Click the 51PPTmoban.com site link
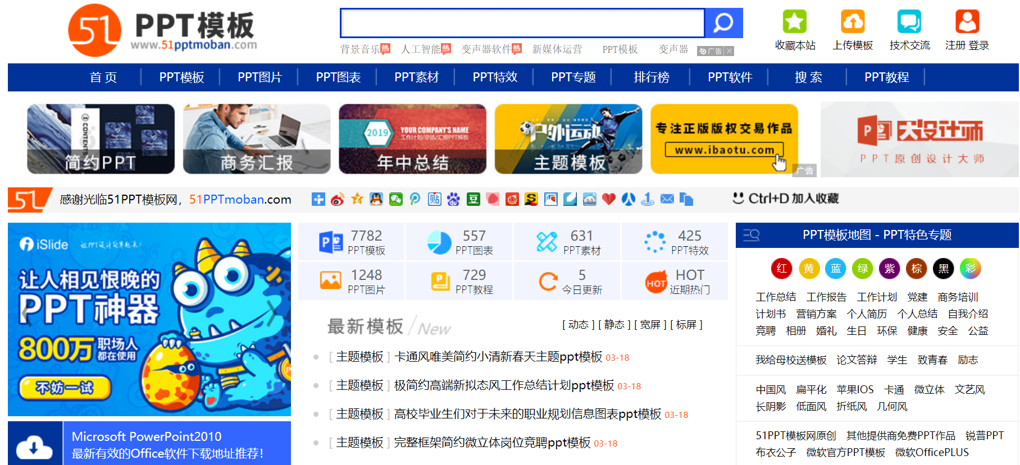 pyautogui.click(x=240, y=199)
